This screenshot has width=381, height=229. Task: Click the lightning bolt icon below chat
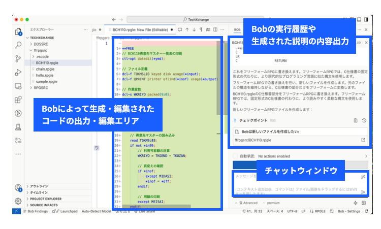coord(356,203)
